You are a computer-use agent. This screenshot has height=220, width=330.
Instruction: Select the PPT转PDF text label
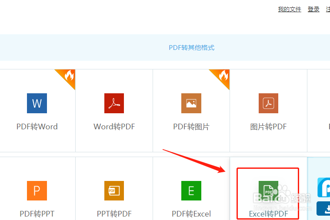coord(114,214)
